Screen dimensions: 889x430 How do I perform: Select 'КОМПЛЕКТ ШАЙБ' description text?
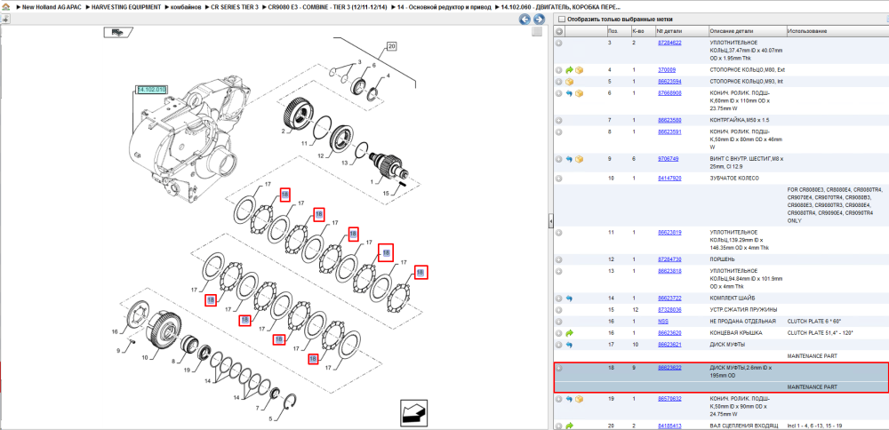click(733, 298)
